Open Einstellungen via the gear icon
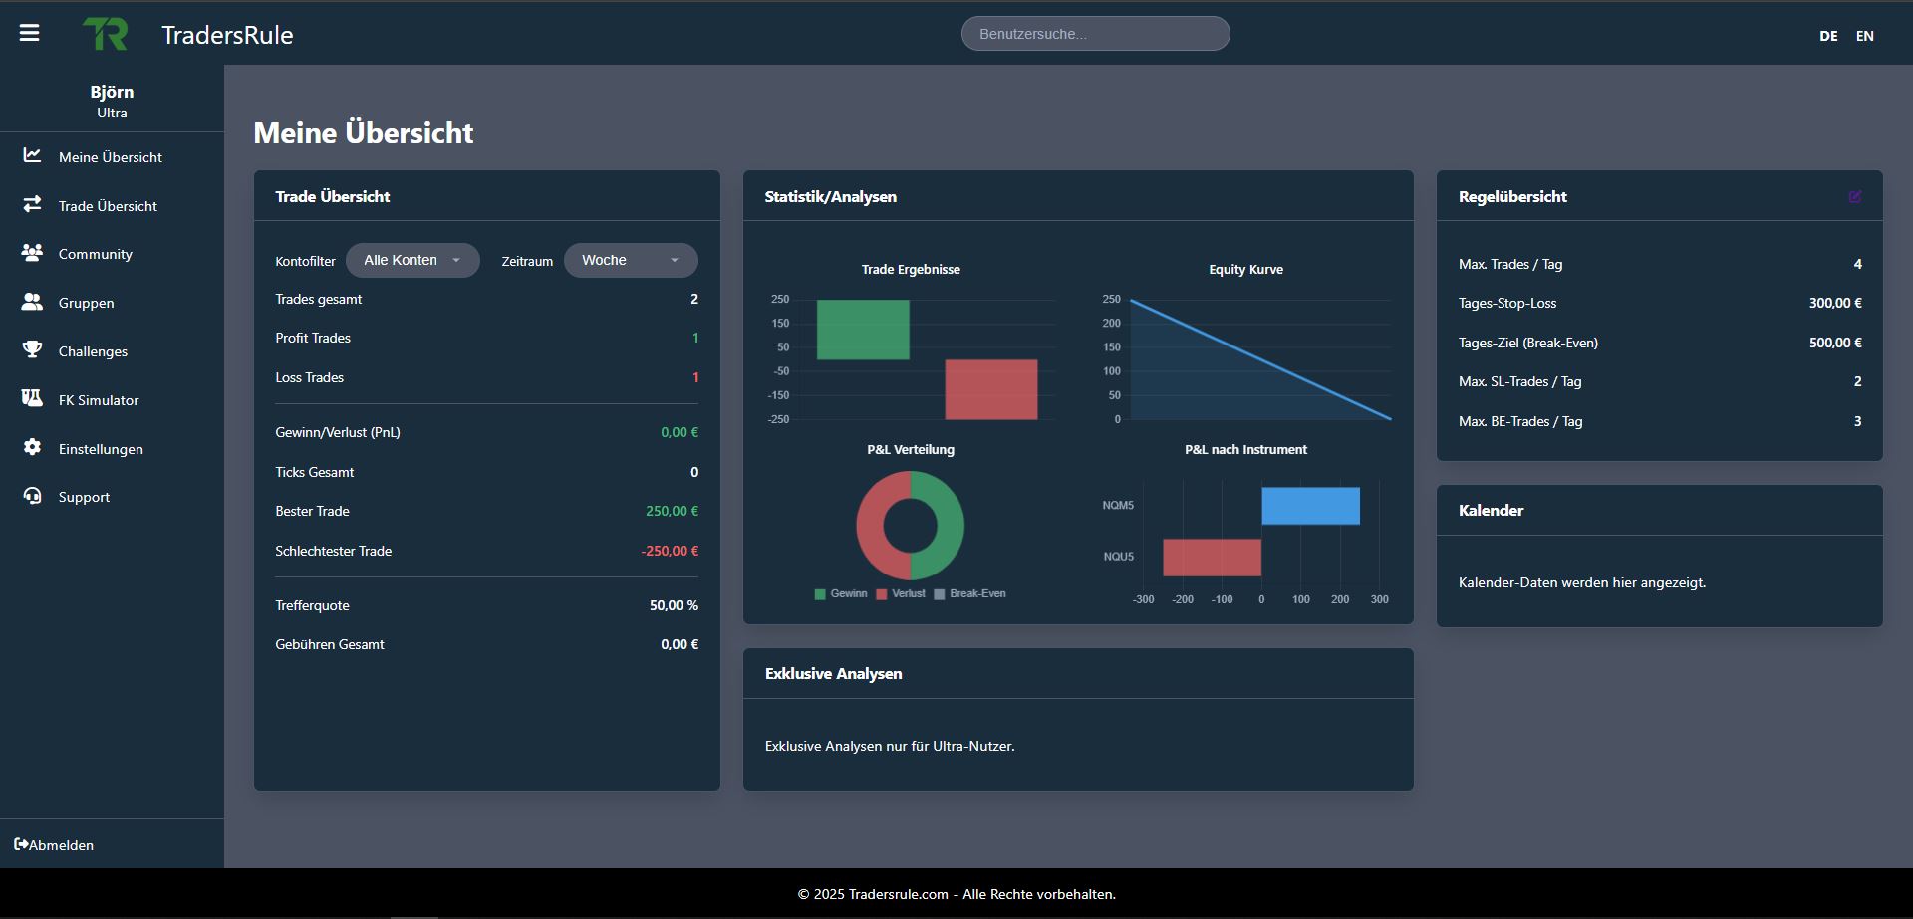The image size is (1913, 919). click(x=32, y=448)
